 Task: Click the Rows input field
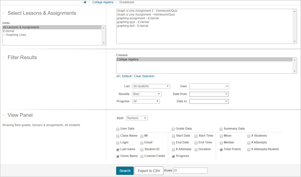click(x=190, y=170)
